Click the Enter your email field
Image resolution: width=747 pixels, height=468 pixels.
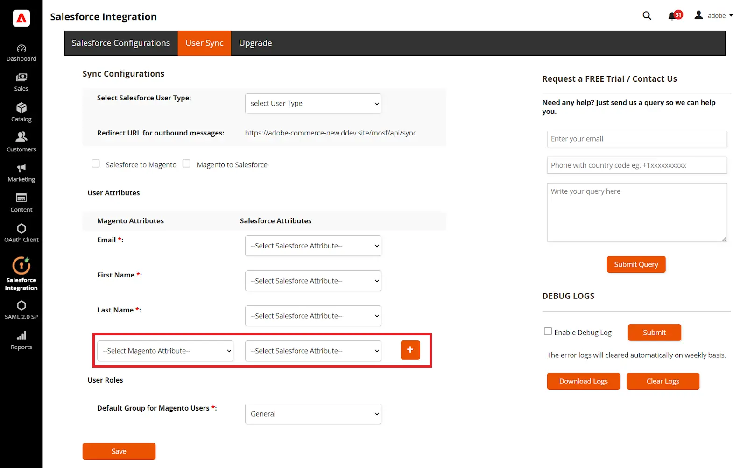point(637,139)
